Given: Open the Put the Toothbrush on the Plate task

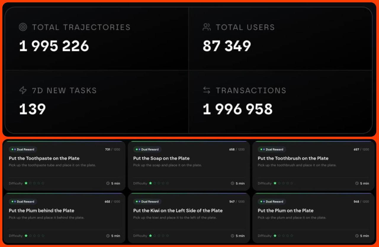Looking at the screenshot, I should pos(293,158).
